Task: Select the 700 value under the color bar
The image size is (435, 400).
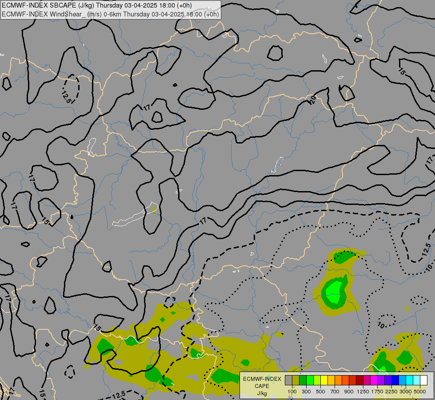Action: click(335, 392)
